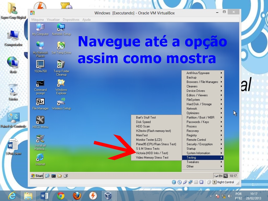Click the Start button in the VM
268x201 pixels.
37,176
